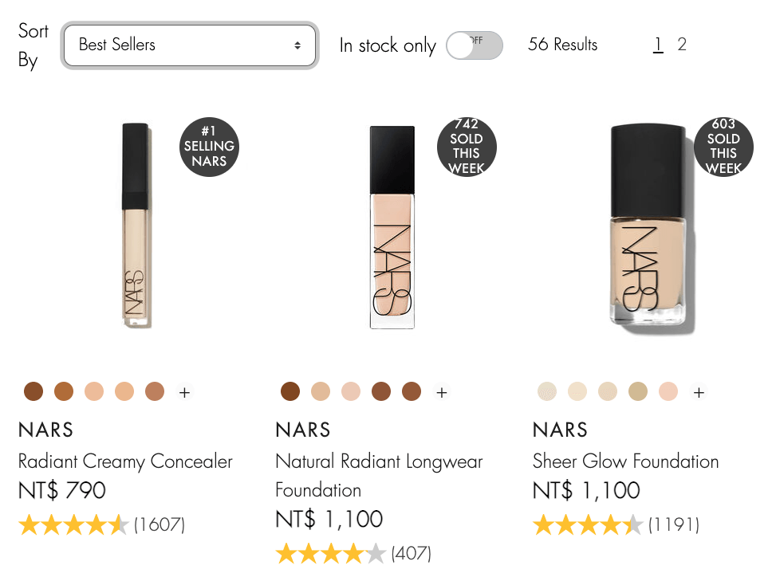Click the #1 Selling NARS badge

[209, 147]
